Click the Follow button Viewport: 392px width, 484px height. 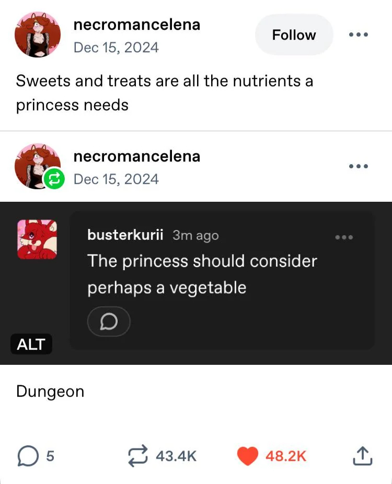294,35
